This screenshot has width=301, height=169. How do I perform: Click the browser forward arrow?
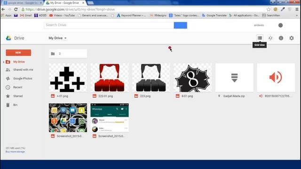point(9,9)
